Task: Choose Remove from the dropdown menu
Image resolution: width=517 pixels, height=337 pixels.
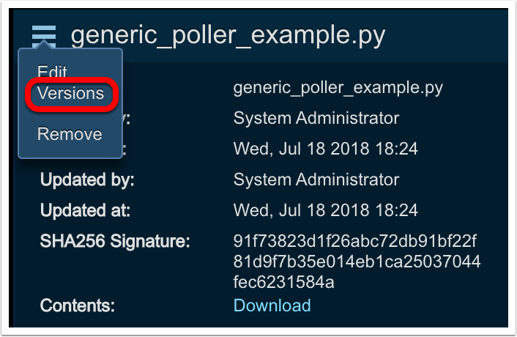Action: (x=70, y=134)
